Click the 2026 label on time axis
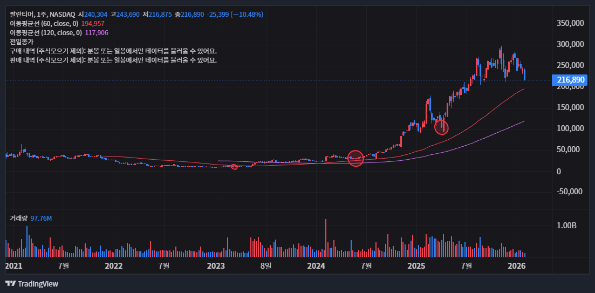595x293 pixels. pyautogui.click(x=516, y=265)
